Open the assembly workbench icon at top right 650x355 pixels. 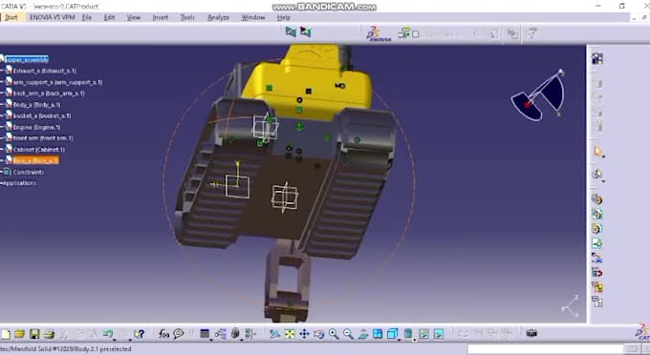click(x=597, y=58)
